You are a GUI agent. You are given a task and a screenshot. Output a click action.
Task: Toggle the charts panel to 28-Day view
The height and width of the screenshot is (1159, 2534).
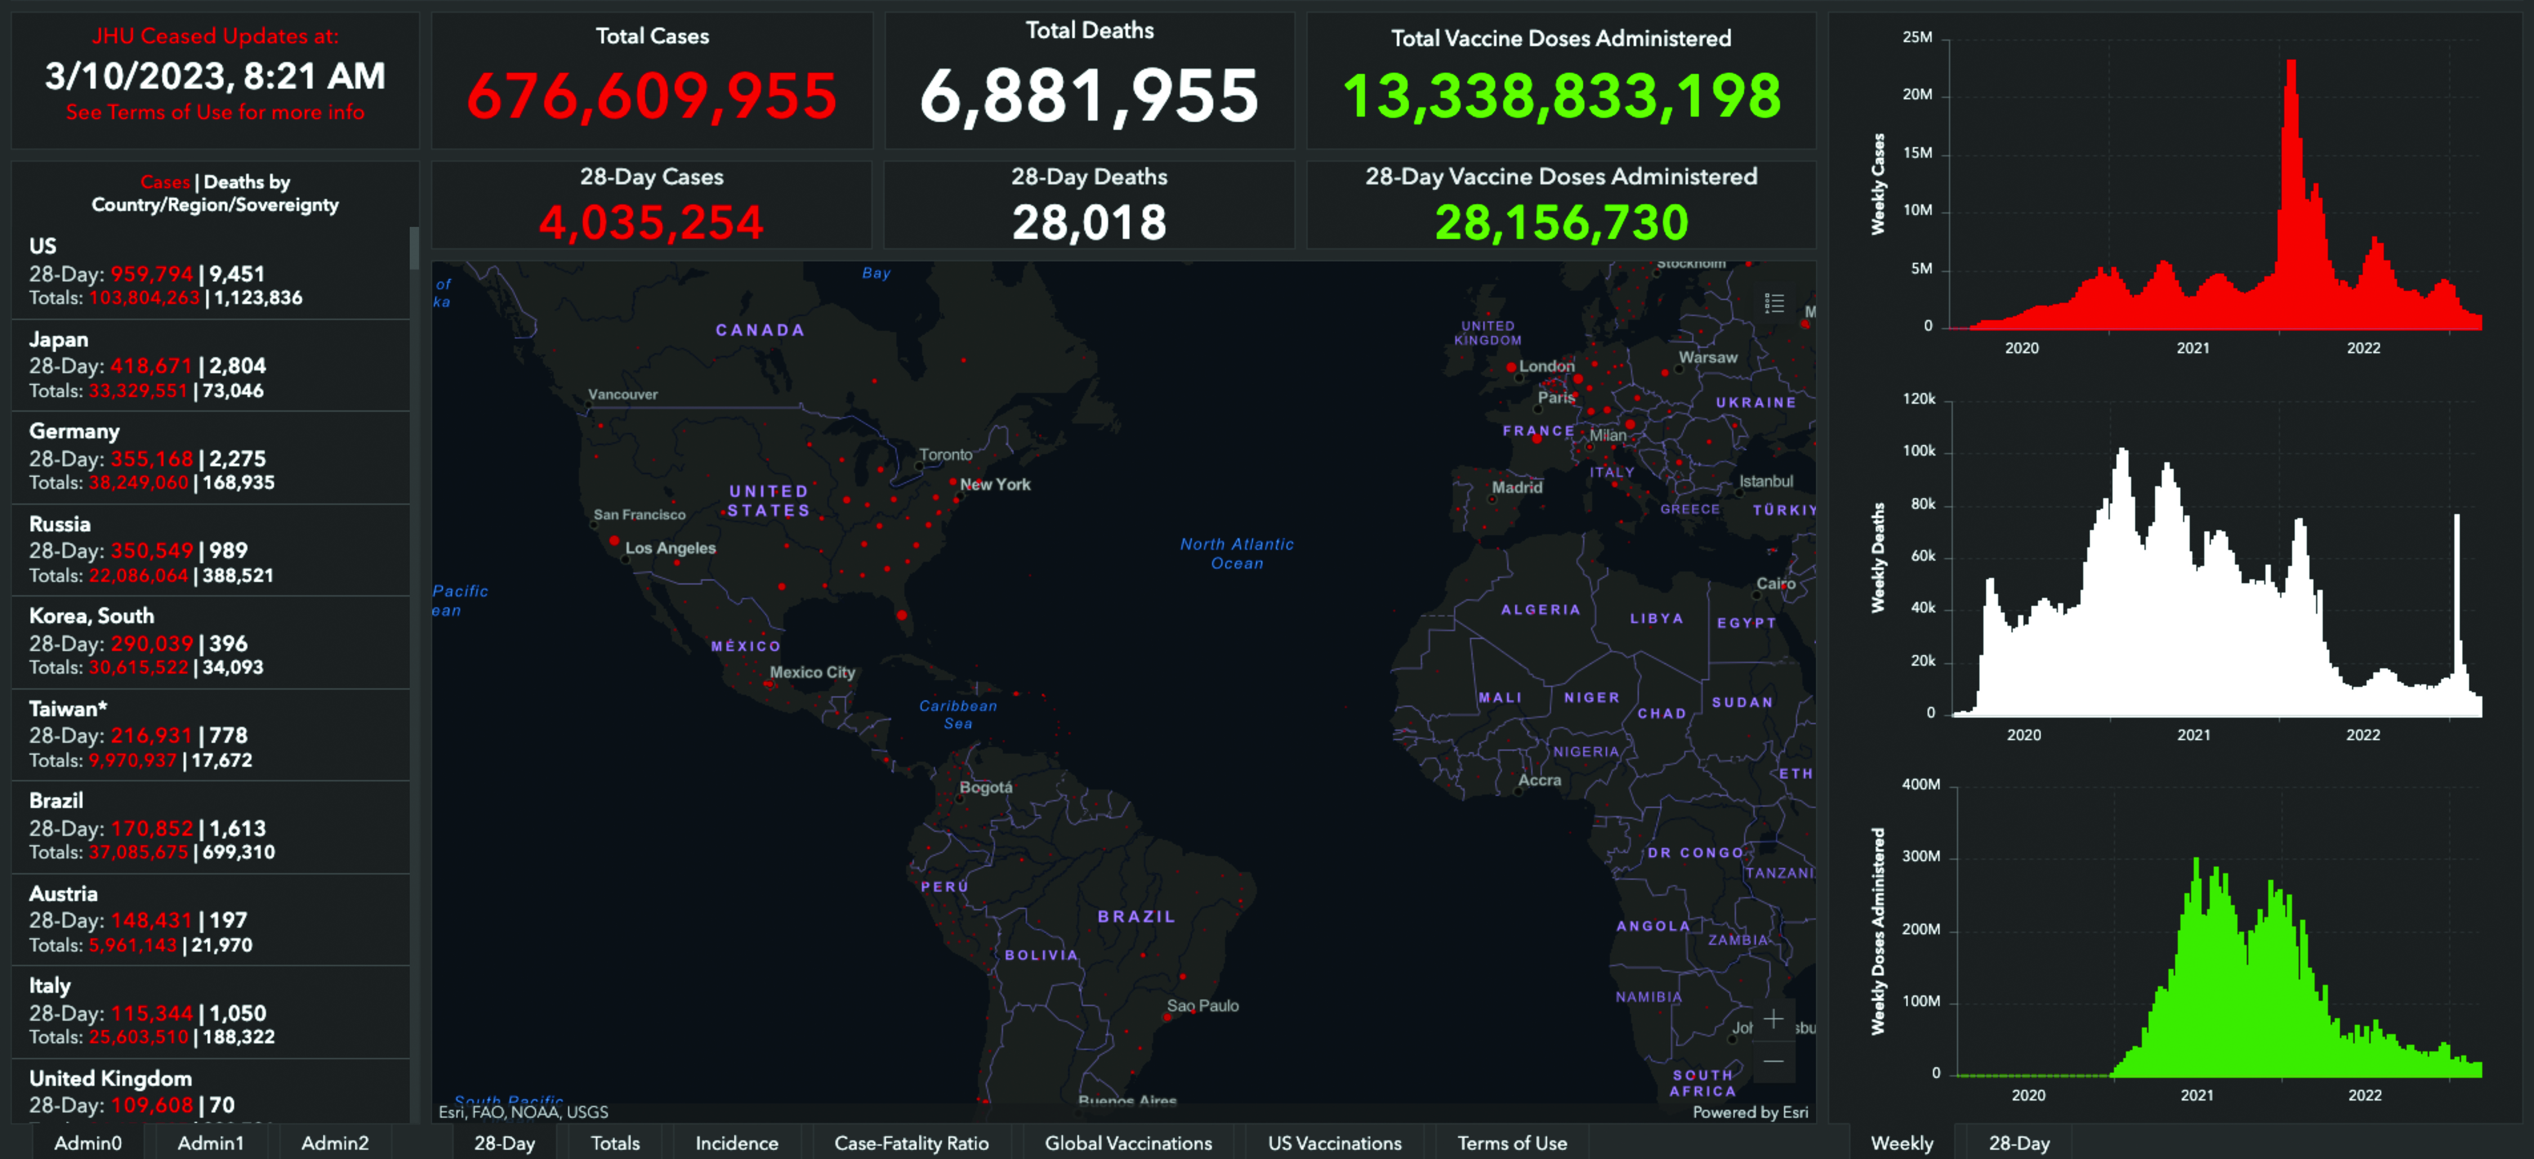pos(2019,1143)
